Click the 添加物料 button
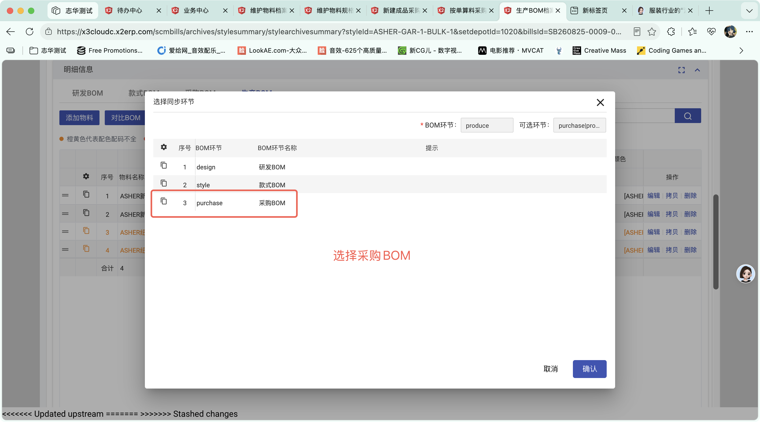This screenshot has height=422, width=760. point(79,118)
